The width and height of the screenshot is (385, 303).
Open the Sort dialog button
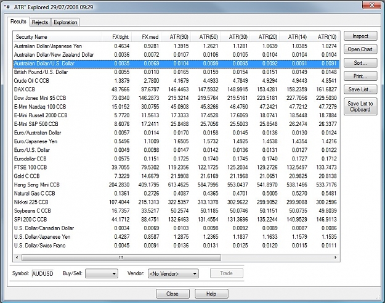coord(360,63)
